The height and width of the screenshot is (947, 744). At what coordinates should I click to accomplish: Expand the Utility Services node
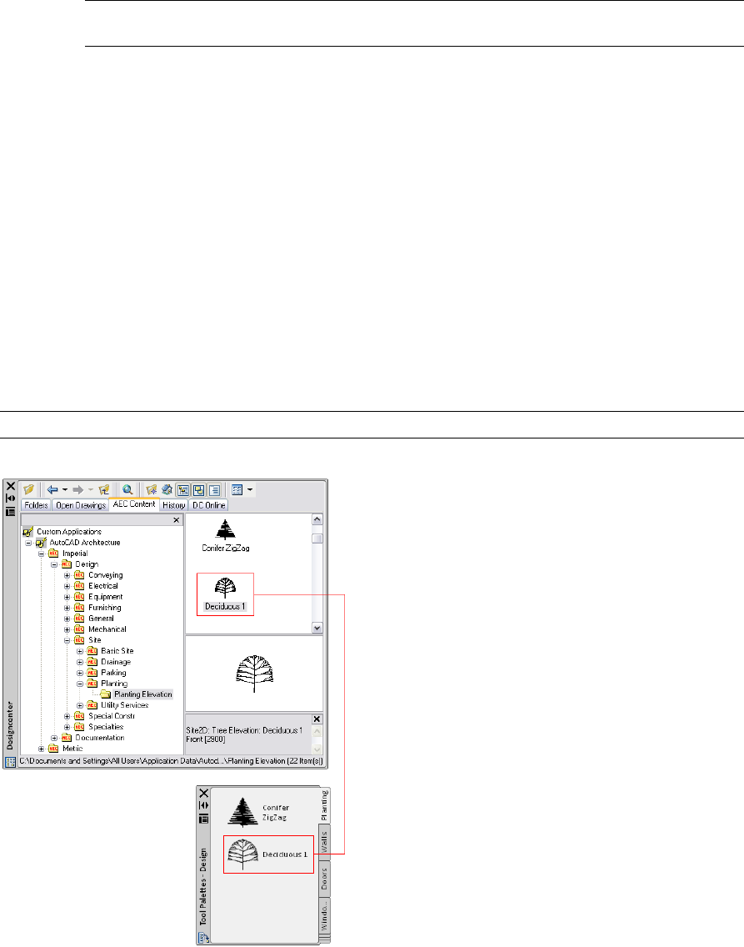(x=80, y=705)
